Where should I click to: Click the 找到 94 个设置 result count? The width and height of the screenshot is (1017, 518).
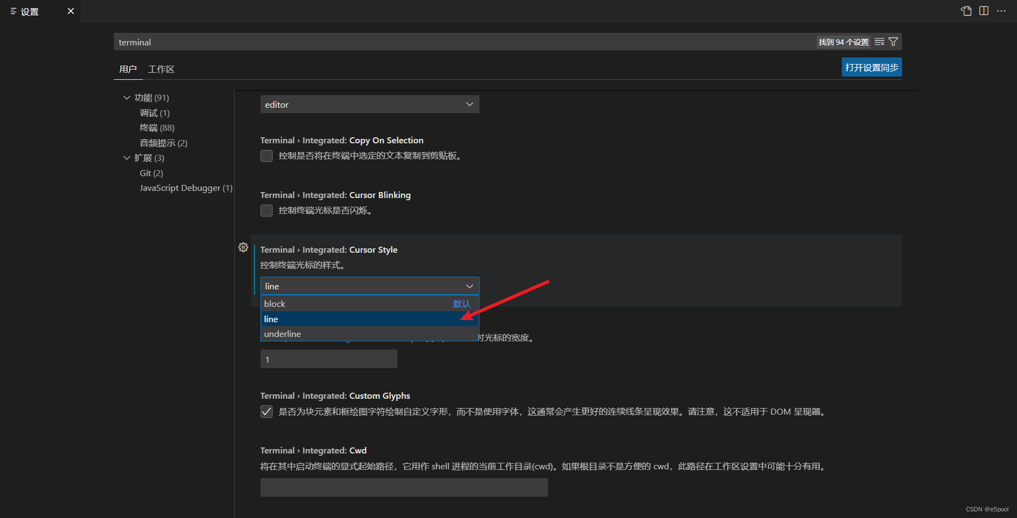point(843,42)
